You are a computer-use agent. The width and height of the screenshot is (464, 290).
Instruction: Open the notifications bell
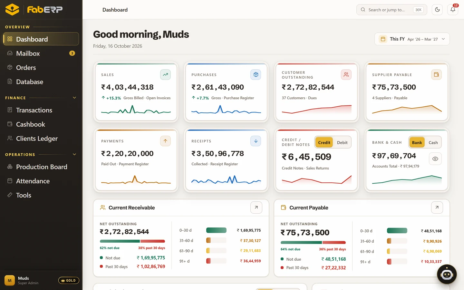[453, 10]
